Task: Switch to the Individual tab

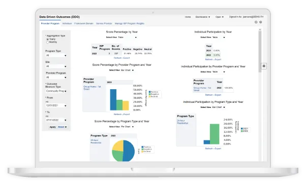Action: [x=67, y=23]
